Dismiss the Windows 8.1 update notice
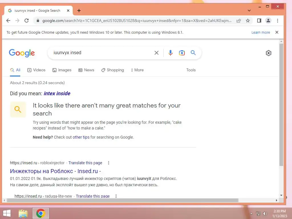 [277, 32]
